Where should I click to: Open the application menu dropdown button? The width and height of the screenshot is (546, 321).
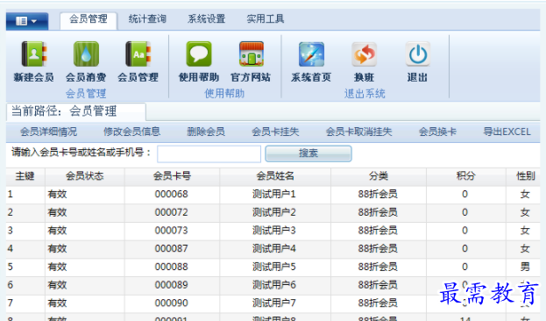point(27,21)
